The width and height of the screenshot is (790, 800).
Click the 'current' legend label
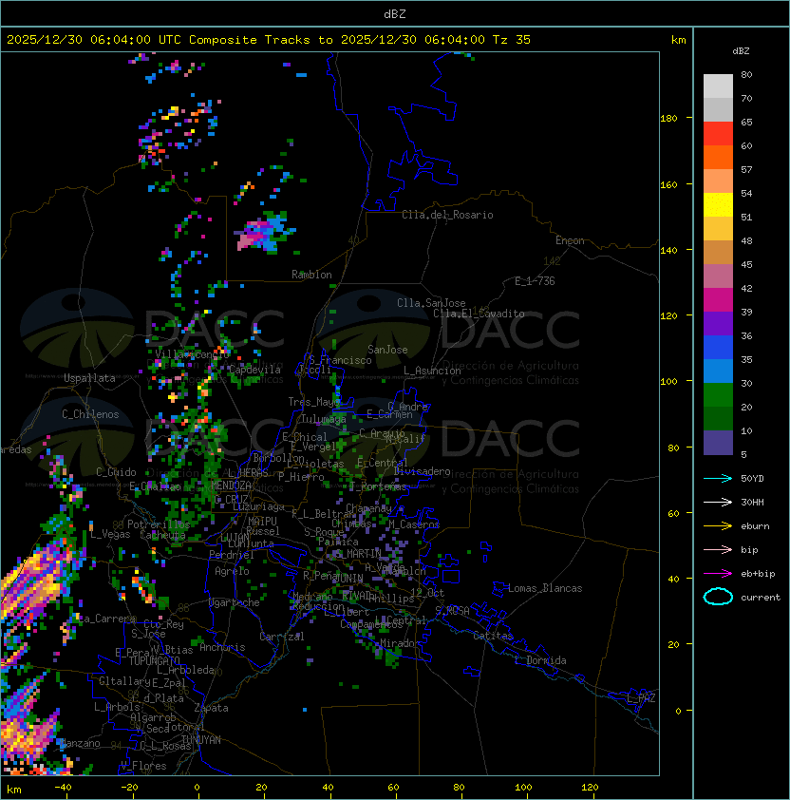coord(761,598)
